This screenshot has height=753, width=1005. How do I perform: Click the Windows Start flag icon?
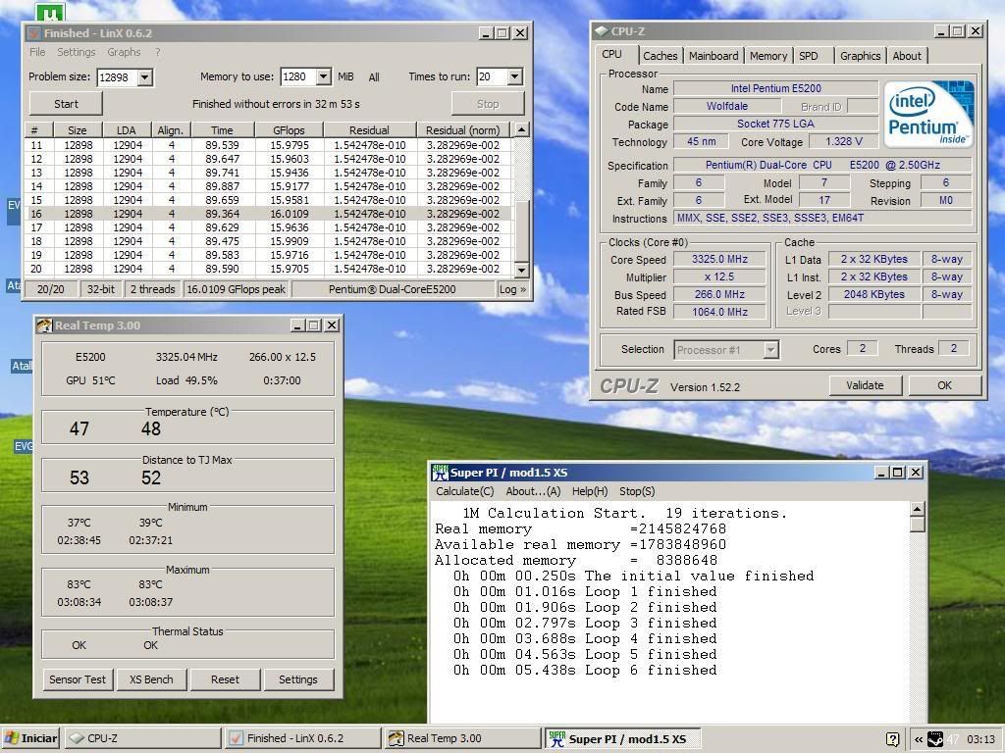point(11,738)
